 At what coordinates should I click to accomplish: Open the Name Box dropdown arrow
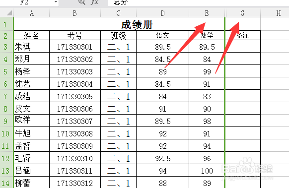(x=56, y=2)
